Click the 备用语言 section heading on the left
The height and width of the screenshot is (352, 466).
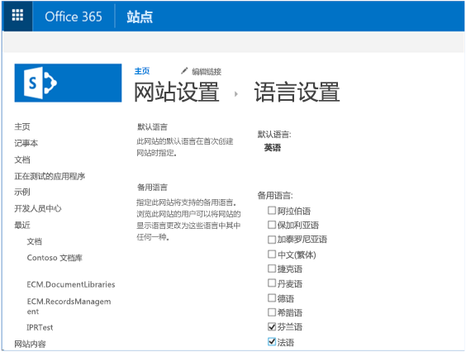pyautogui.click(x=152, y=188)
